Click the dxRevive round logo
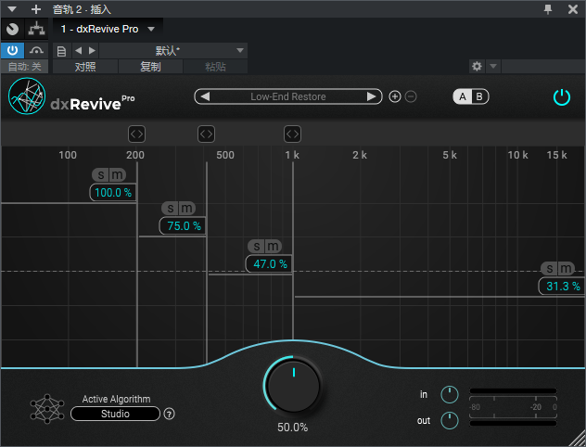The height and width of the screenshot is (447, 586). 27,96
